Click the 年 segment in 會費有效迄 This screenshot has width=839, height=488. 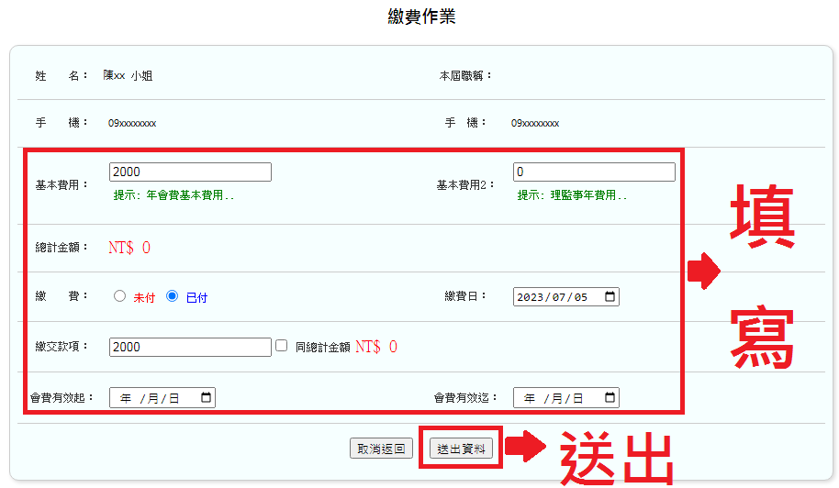click(530, 398)
